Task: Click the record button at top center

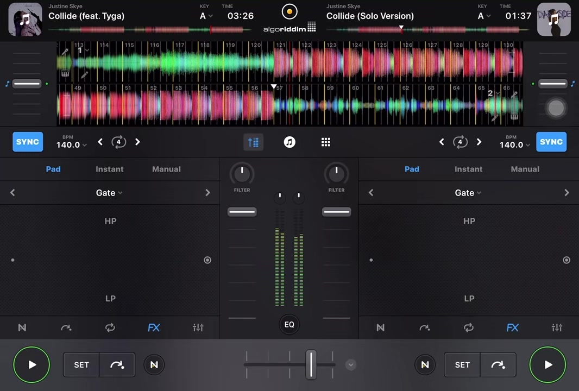Action: pyautogui.click(x=289, y=12)
